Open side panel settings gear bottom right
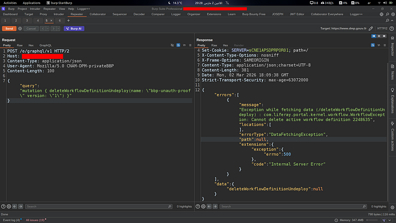The height and width of the screenshot is (223, 396). pos(393,207)
